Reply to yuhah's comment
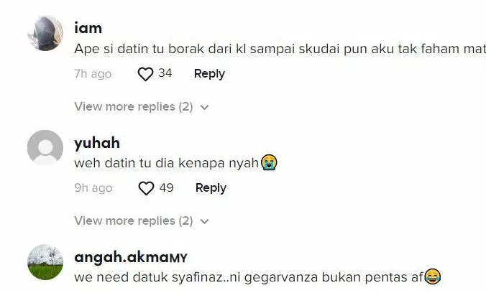The width and height of the screenshot is (486, 293). [211, 188]
